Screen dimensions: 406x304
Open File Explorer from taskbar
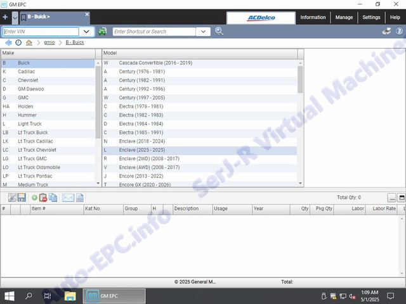[x=70, y=296]
